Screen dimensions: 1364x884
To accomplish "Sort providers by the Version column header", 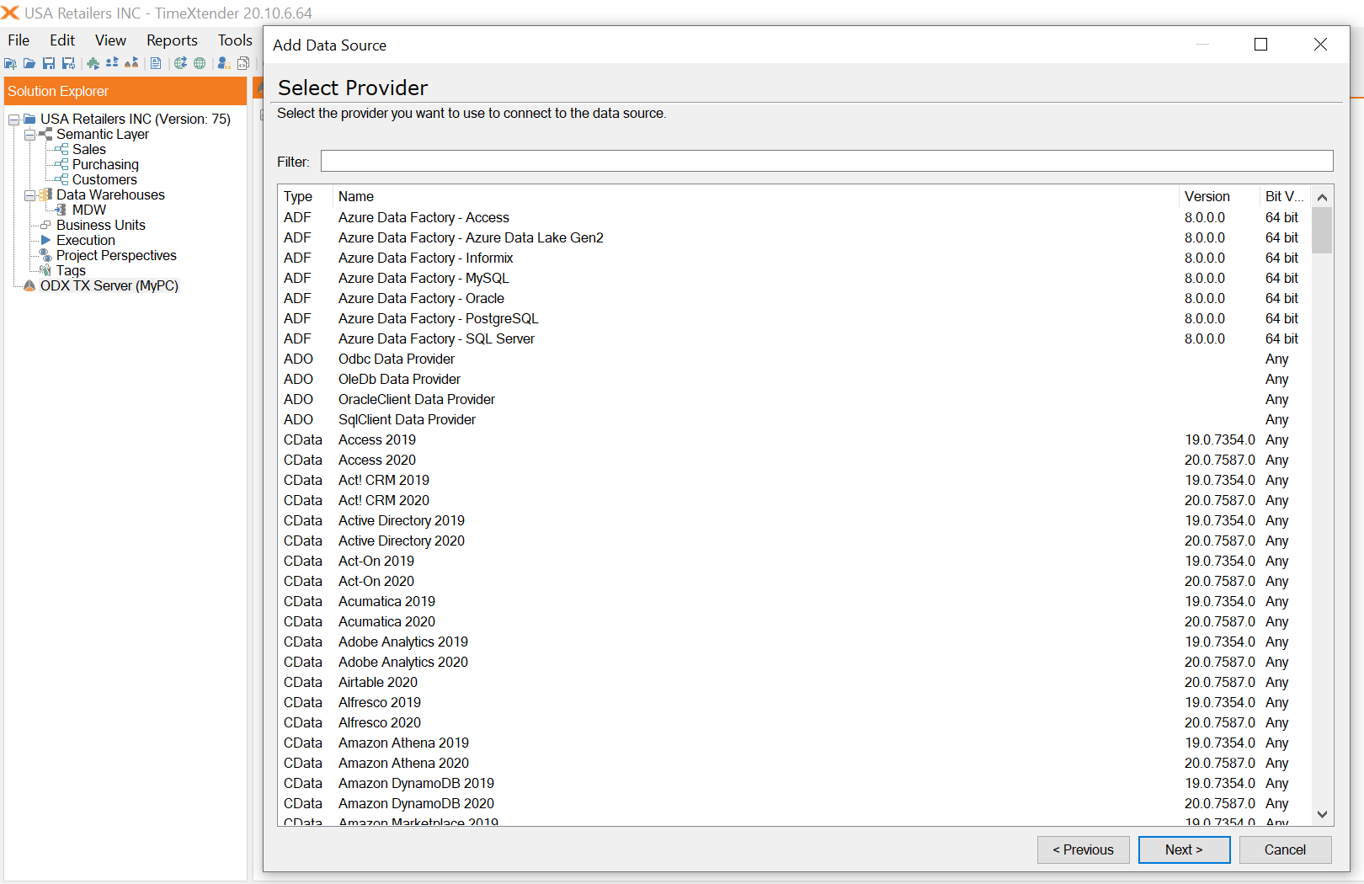I will click(x=1219, y=196).
